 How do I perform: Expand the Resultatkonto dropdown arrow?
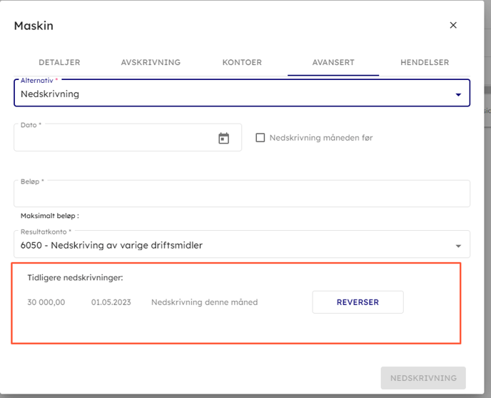[458, 246]
